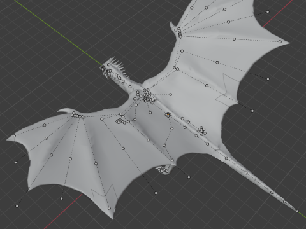Select the lone joint right of the chest cluster
Screen dimensions: 306x229
(170, 95)
